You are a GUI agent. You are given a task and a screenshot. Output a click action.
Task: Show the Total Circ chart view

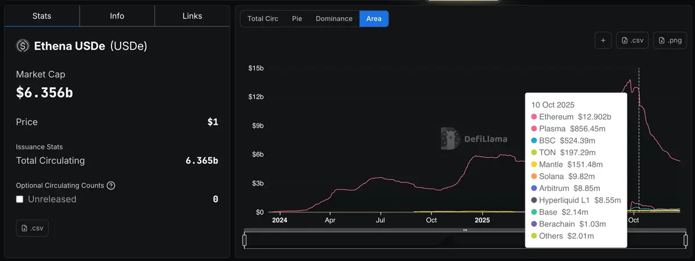tap(263, 19)
